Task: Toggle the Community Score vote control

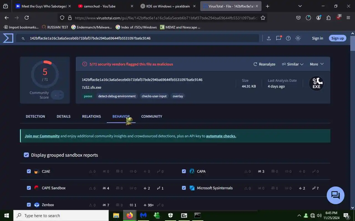Action: click(x=57, y=95)
